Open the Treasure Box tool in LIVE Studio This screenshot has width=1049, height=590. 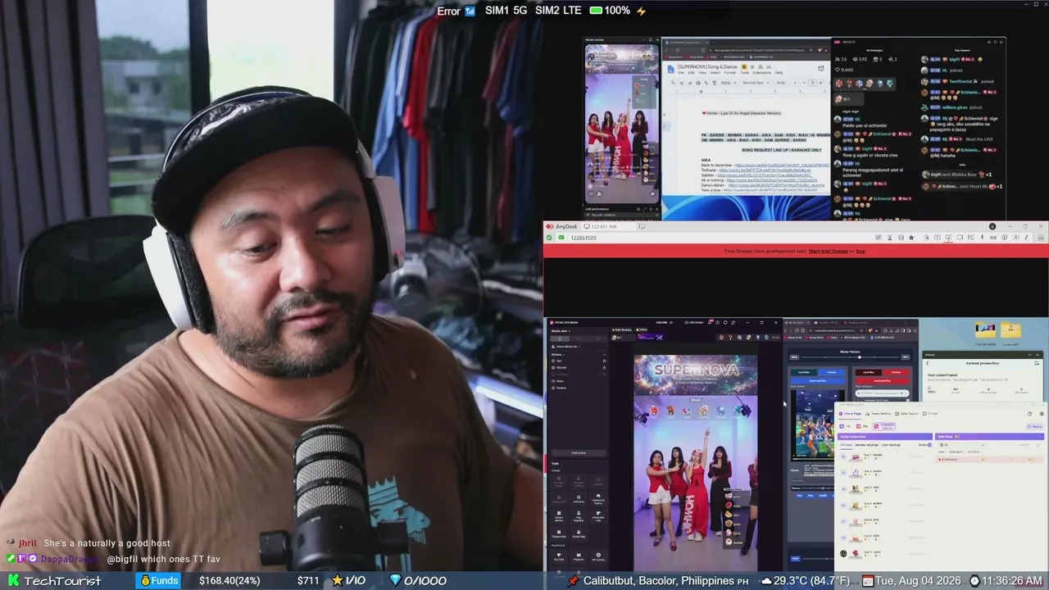pyautogui.click(x=559, y=534)
